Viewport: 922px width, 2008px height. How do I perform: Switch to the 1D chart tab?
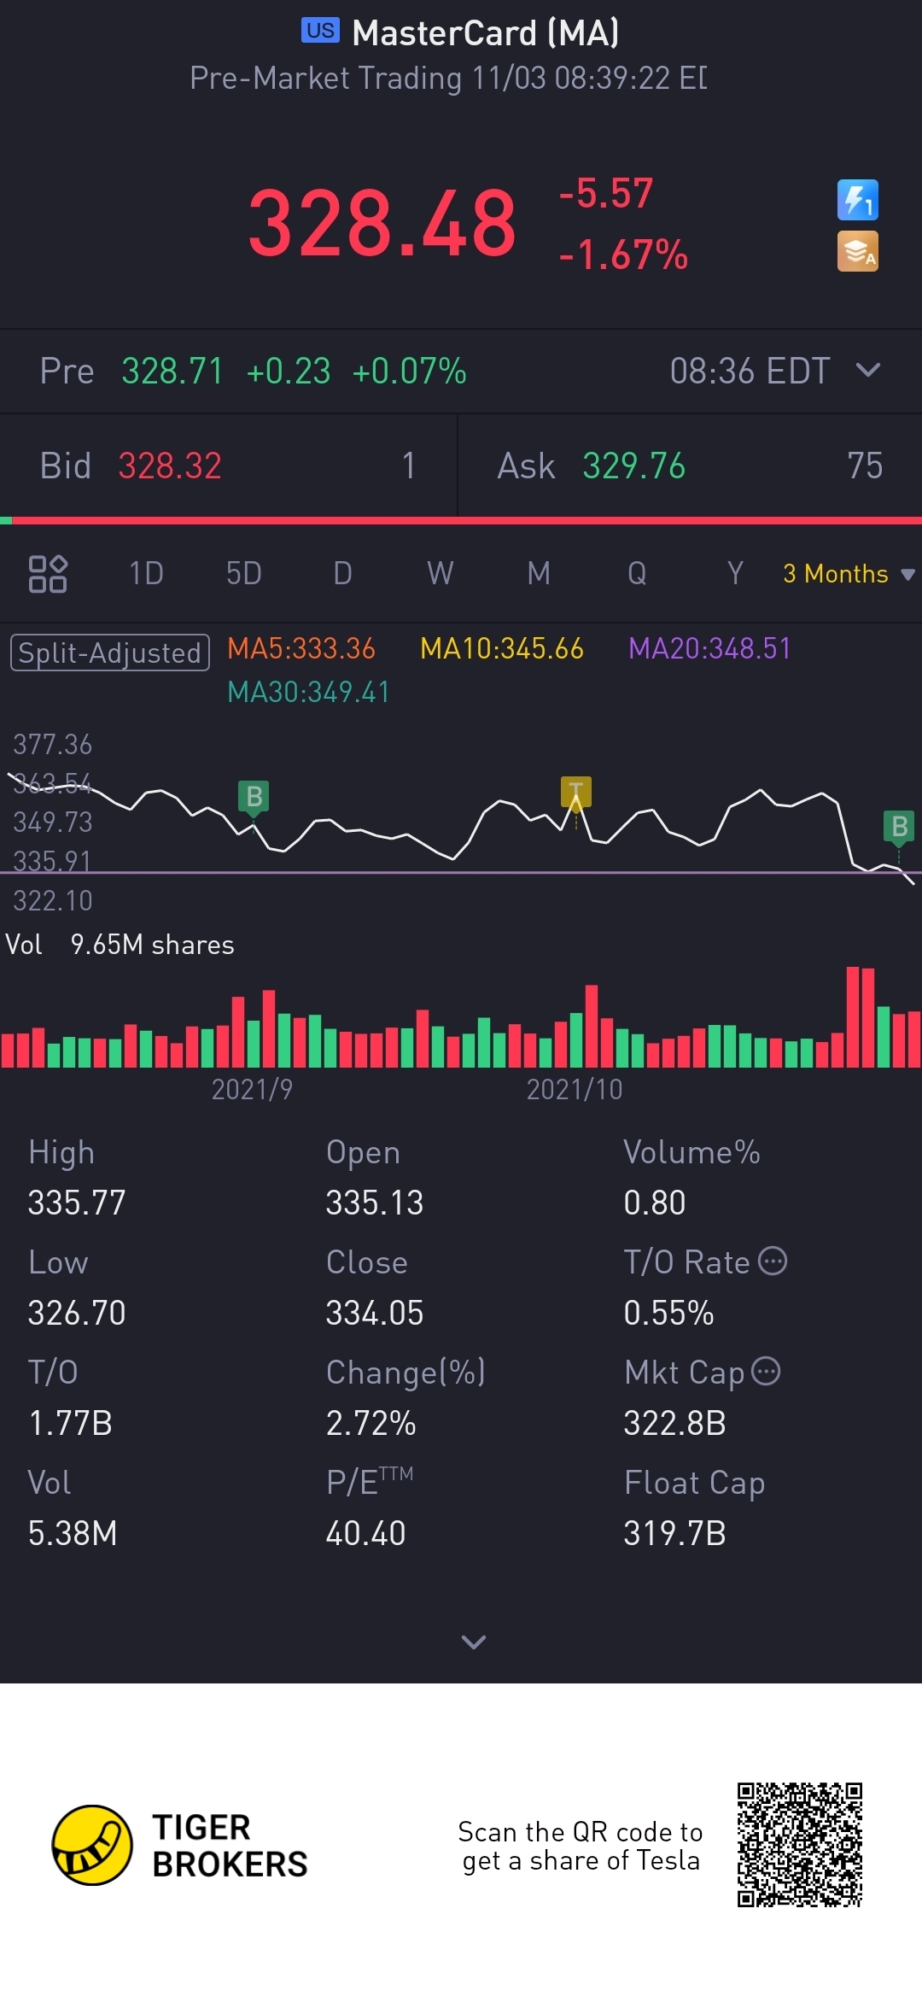146,574
